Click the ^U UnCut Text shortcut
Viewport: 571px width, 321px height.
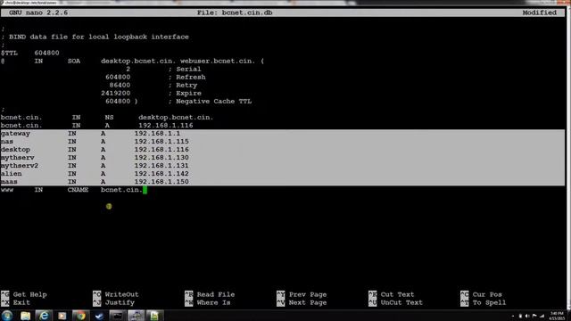395,302
